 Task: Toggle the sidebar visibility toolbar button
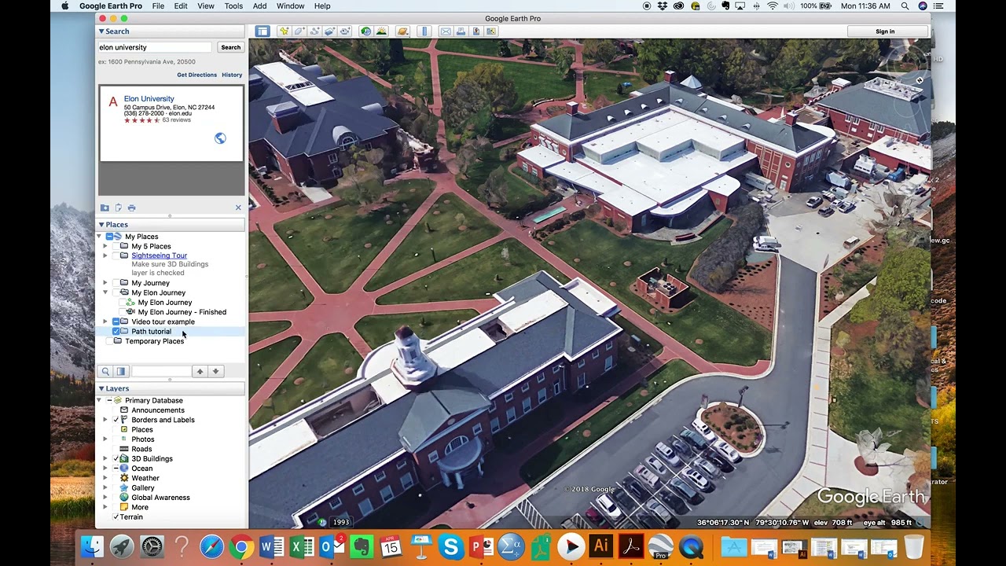click(263, 31)
